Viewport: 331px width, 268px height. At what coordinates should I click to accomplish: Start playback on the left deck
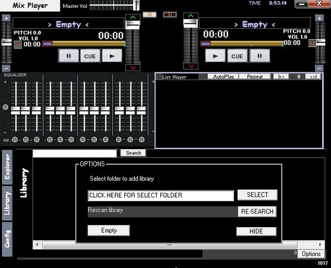coord(112,56)
